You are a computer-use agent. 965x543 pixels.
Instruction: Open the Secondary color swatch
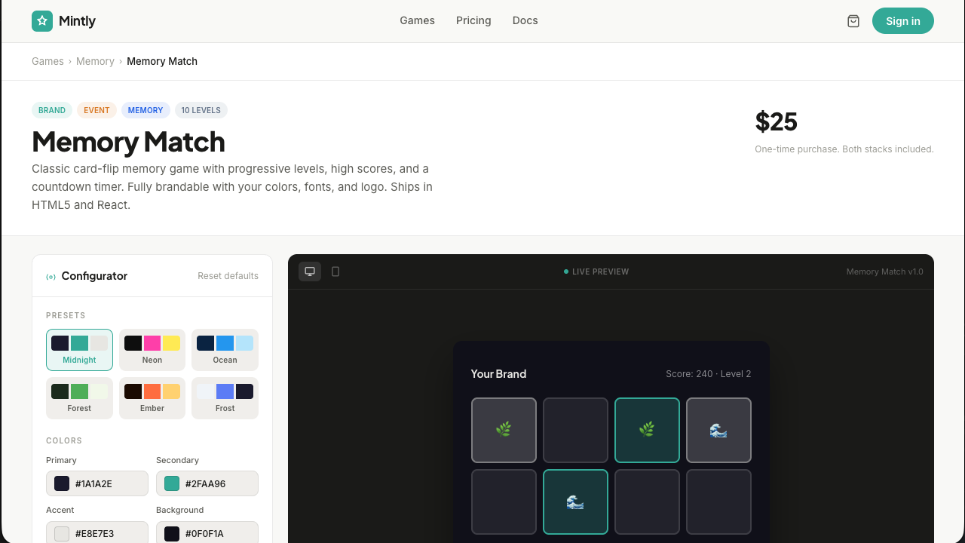tap(172, 483)
